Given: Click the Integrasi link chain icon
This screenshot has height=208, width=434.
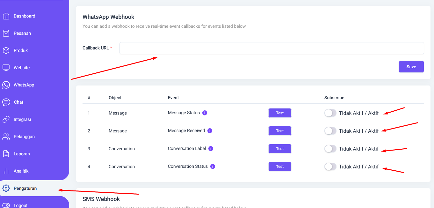Looking at the screenshot, I should pos(6,119).
